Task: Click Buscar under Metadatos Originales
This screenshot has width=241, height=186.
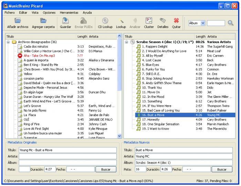Action: click(x=106, y=169)
